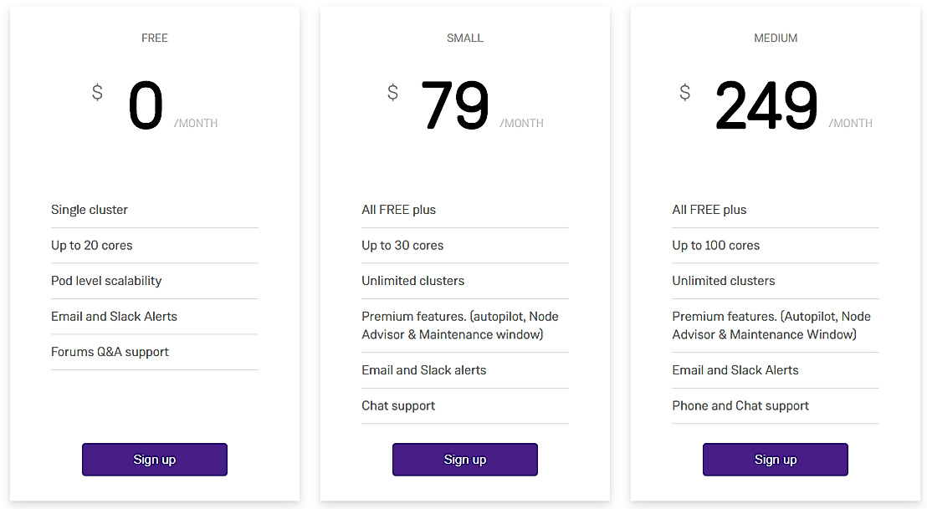Click Forums Q&A support in FREE plan
The height and width of the screenshot is (509, 927).
(110, 352)
